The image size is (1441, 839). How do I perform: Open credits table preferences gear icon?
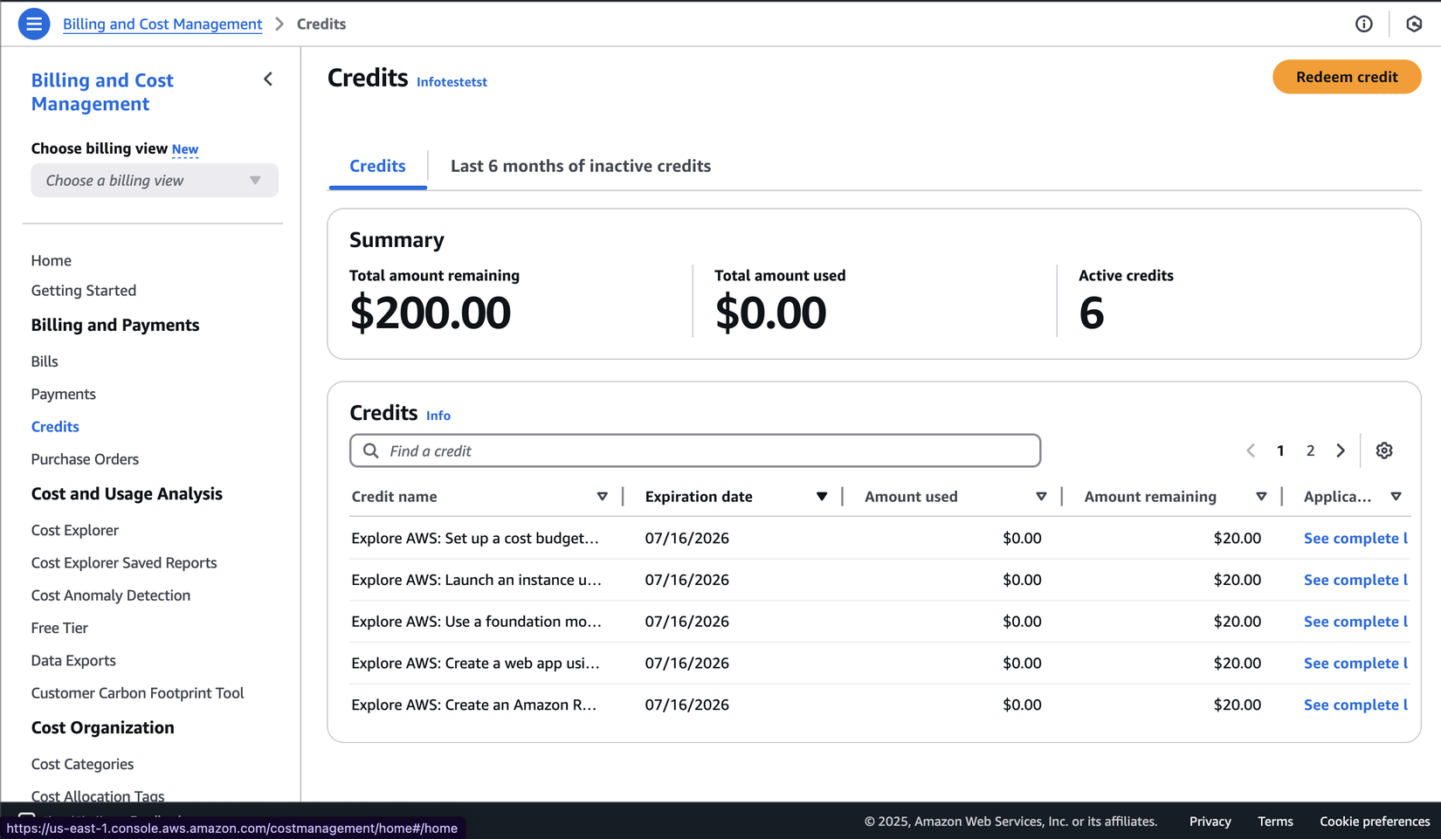coord(1384,450)
